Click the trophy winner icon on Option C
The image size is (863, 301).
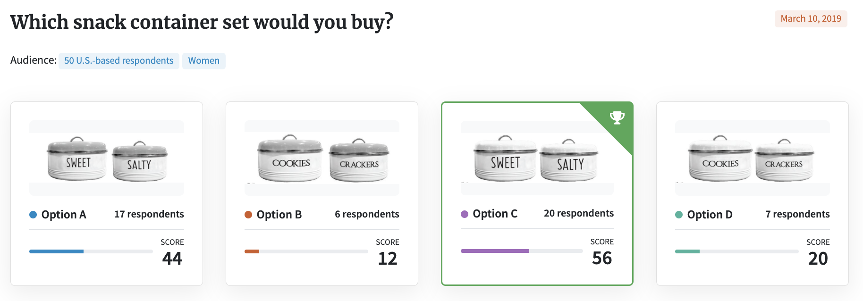click(x=617, y=117)
